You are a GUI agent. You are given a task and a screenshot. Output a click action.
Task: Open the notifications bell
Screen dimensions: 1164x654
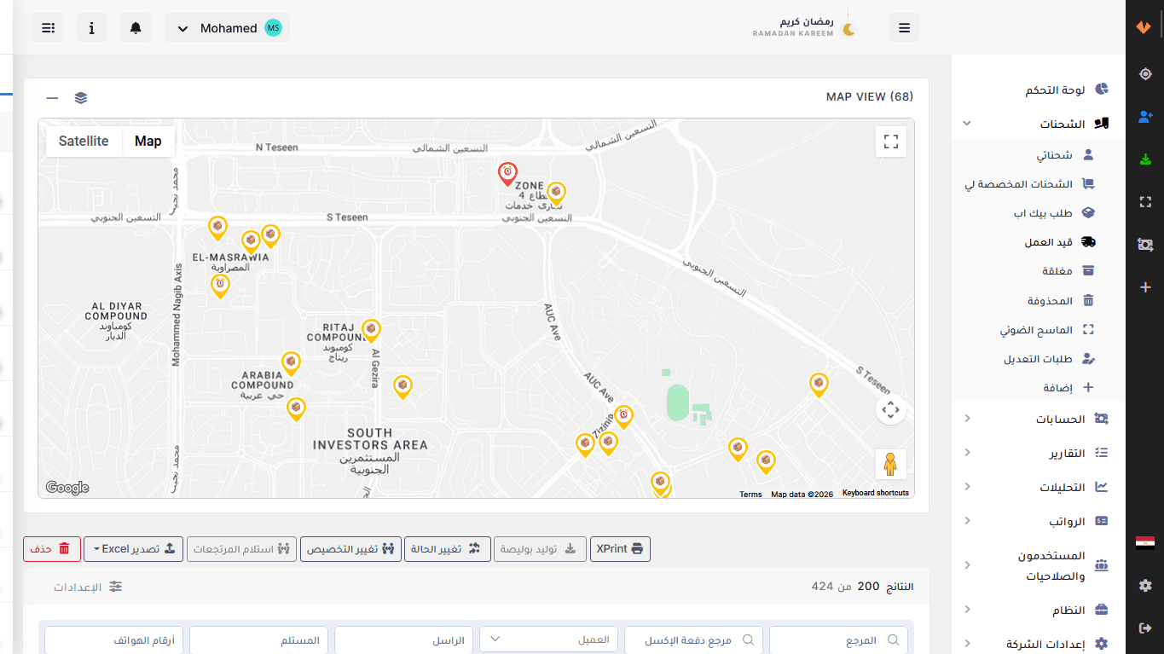[x=135, y=26]
